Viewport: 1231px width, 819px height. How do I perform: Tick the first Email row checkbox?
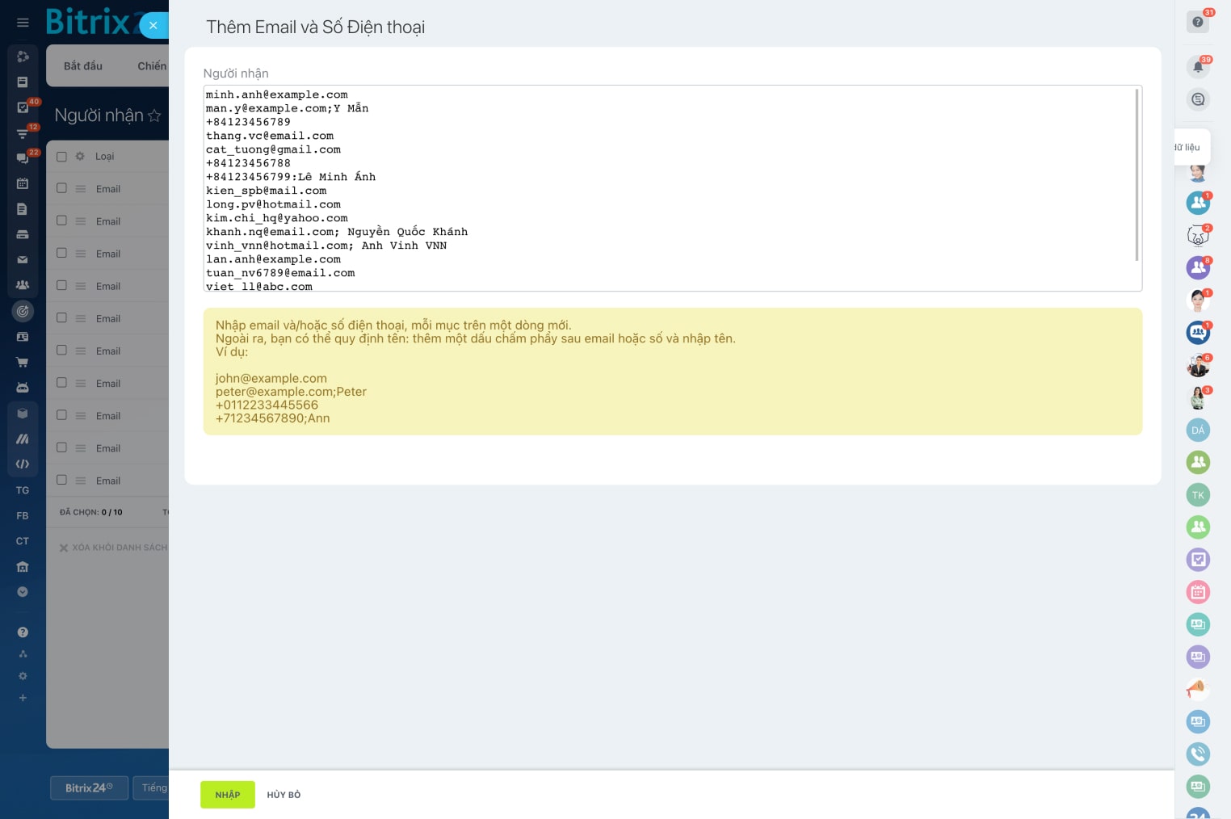click(61, 188)
